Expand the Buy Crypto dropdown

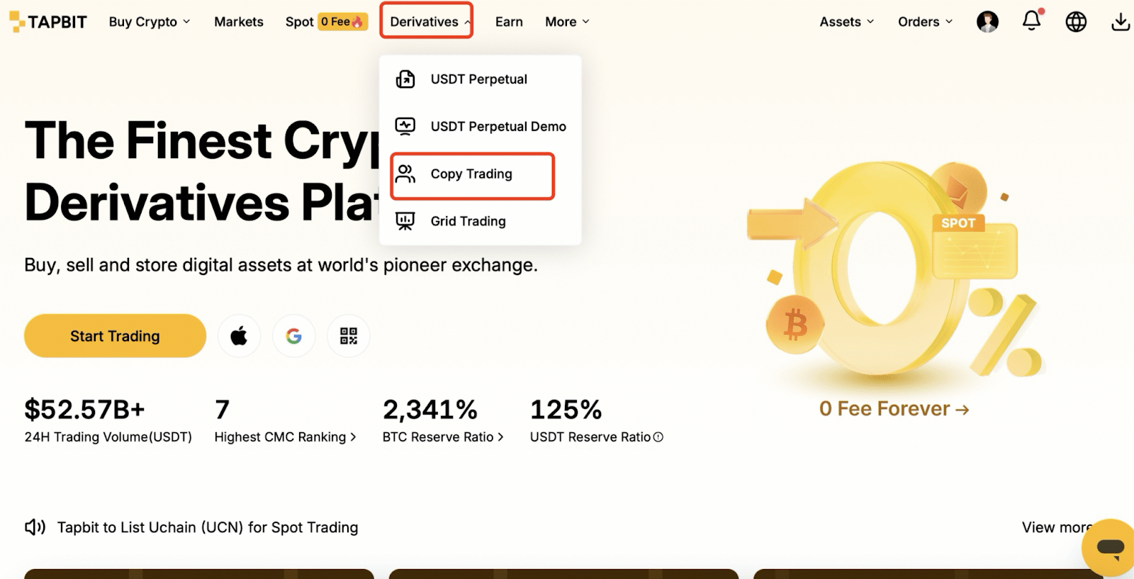click(x=150, y=22)
